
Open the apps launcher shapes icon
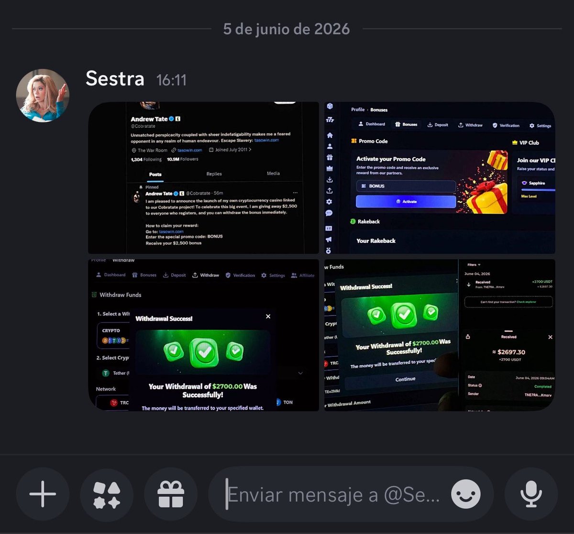107,494
